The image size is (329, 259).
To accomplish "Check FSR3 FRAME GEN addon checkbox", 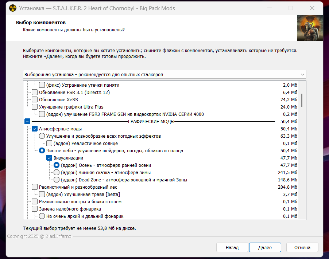I will pyautogui.click(x=42, y=114).
